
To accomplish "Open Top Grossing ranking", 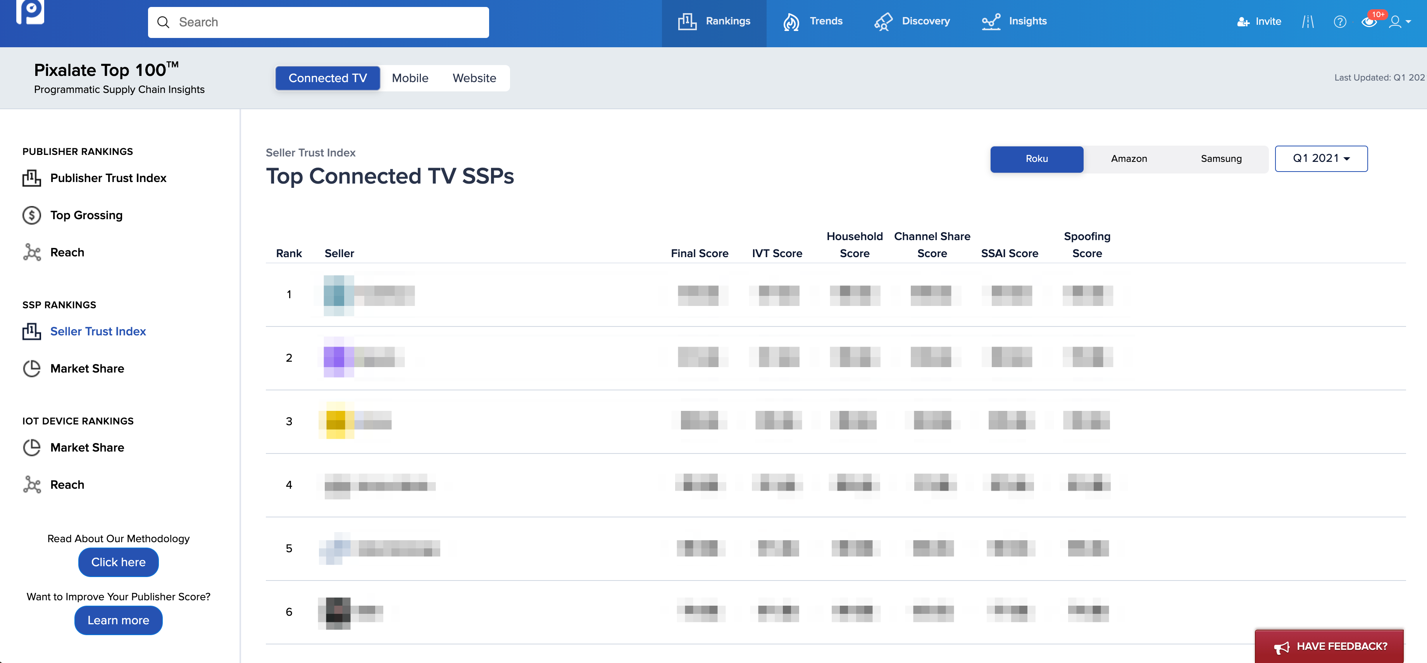I will click(x=86, y=215).
